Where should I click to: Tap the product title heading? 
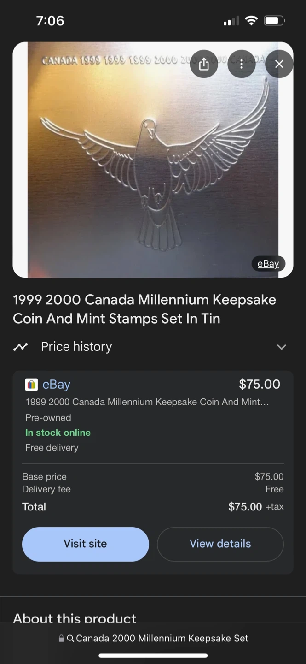144,309
